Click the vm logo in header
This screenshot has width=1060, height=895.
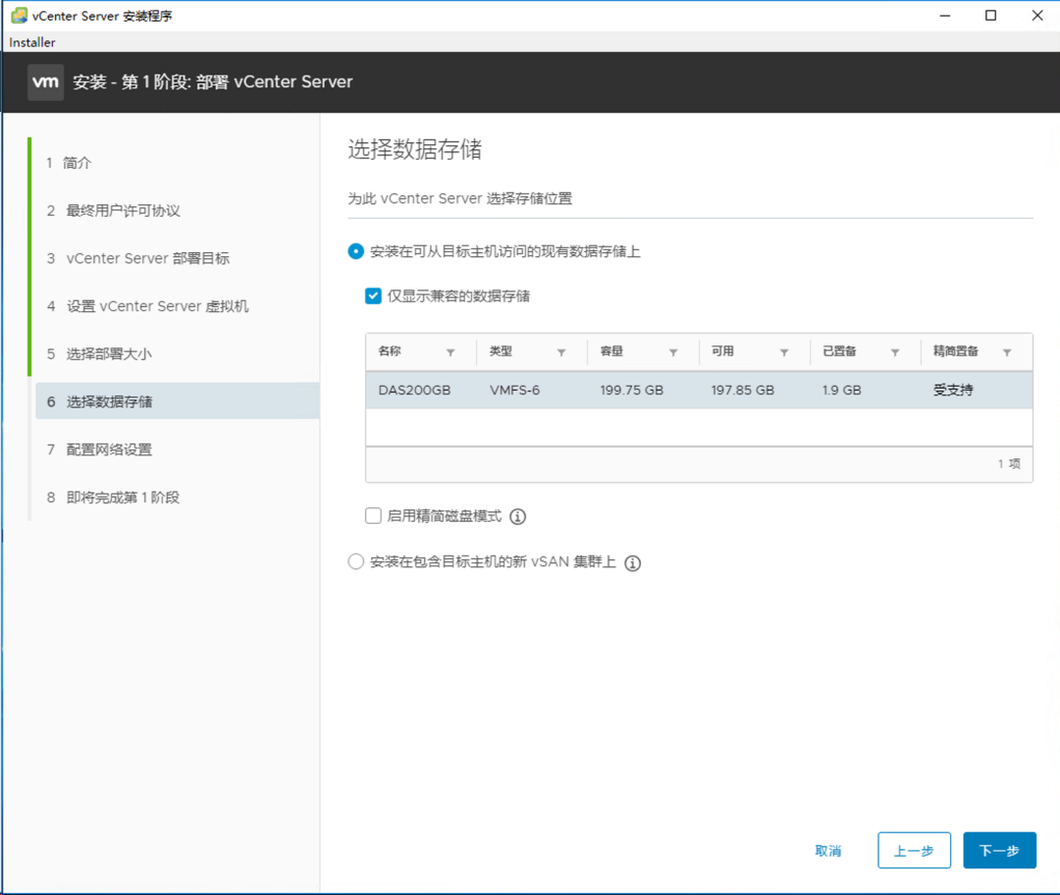coord(45,81)
